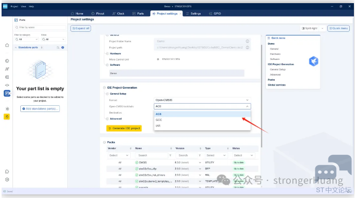Collapse the Packs section
This screenshot has width=356, height=198.
104,142
